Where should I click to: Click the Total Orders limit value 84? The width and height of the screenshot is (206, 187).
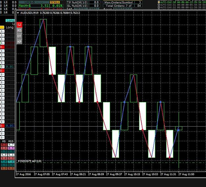tap(138, 6)
